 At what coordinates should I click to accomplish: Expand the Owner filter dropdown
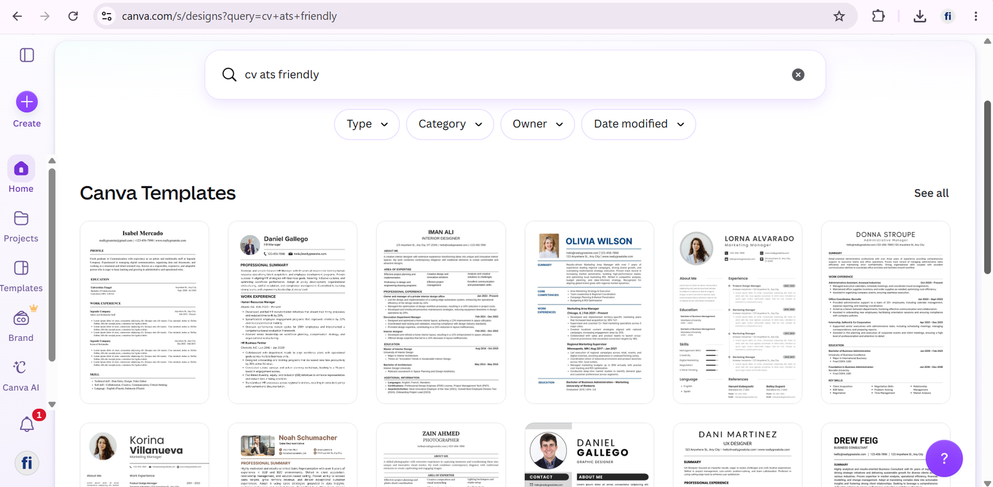pyautogui.click(x=537, y=124)
